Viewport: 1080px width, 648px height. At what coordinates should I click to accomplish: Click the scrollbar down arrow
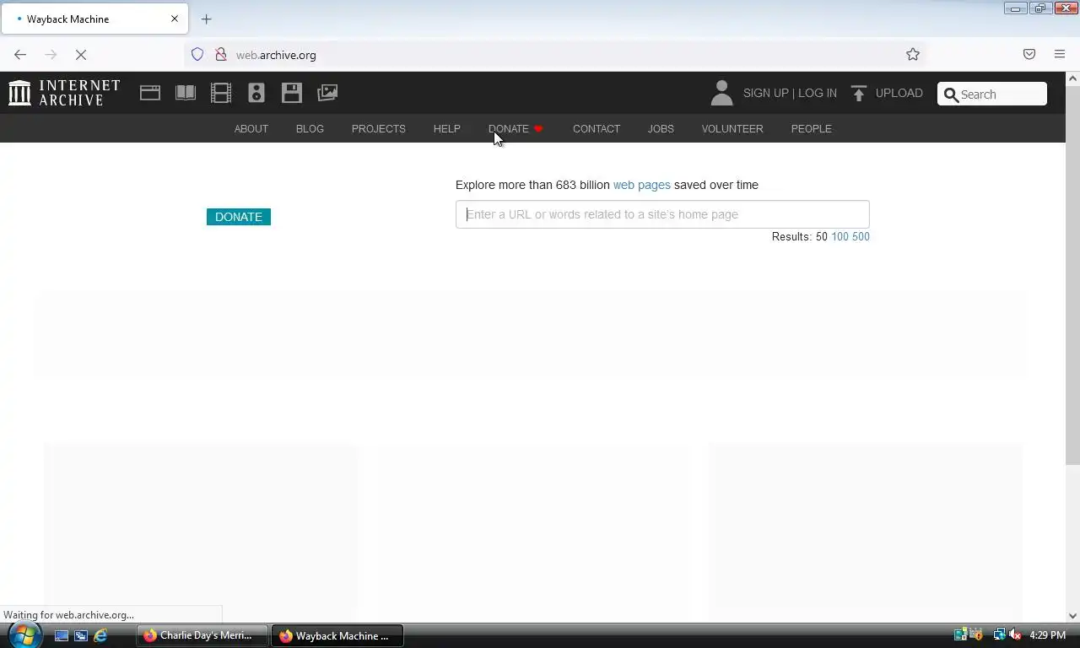pos(1072,616)
